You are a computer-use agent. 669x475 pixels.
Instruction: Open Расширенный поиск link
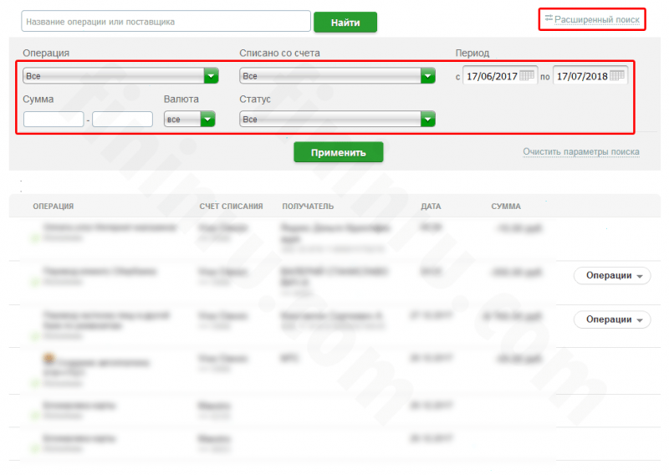(x=597, y=19)
